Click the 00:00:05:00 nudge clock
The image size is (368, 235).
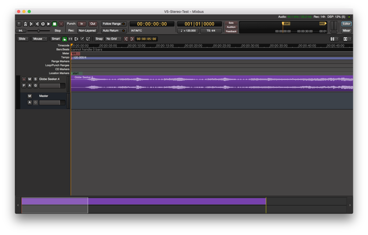tap(146, 39)
